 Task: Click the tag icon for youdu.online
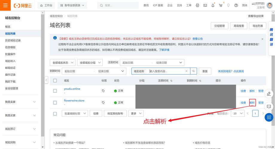(103, 91)
